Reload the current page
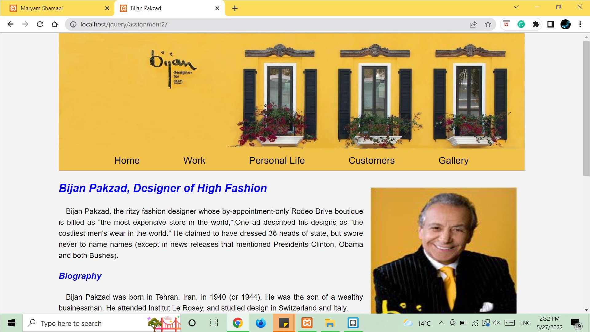590x332 pixels. pyautogui.click(x=40, y=24)
